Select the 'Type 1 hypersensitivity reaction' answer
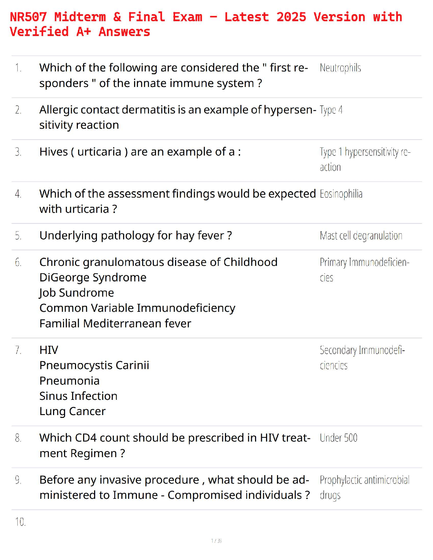 (x=365, y=159)
